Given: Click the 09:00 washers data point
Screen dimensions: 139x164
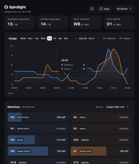Looking at the screenshot, I should [x=57, y=78].
